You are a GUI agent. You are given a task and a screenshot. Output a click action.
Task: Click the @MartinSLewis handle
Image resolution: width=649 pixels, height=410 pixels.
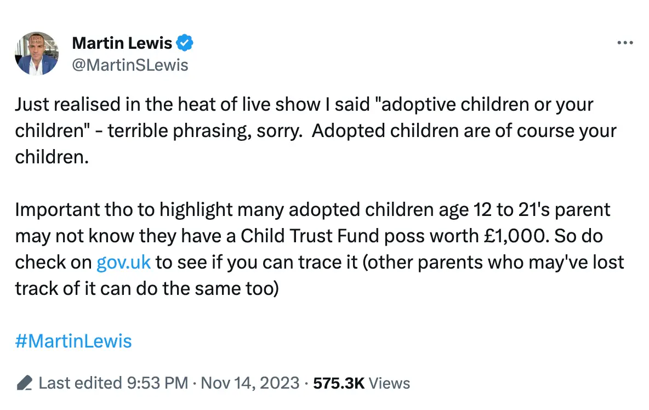click(x=130, y=65)
